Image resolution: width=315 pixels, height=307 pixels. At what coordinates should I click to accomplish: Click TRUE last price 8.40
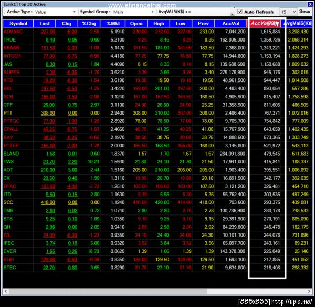50,40
